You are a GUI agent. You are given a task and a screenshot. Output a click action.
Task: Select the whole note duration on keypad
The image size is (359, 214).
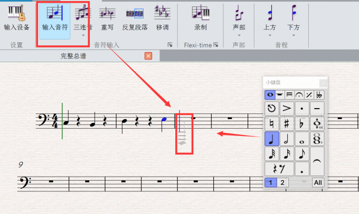pos(302,139)
